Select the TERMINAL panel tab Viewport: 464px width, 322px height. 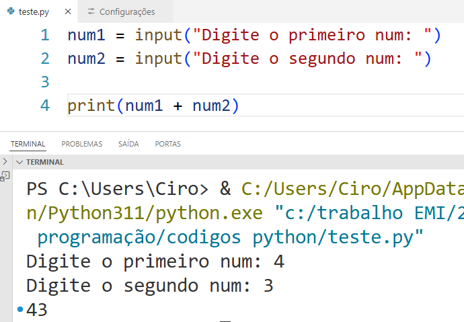tap(28, 144)
